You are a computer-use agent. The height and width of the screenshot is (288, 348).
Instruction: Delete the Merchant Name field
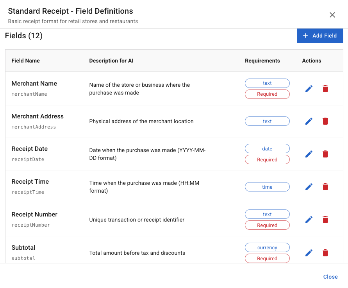pos(325,89)
